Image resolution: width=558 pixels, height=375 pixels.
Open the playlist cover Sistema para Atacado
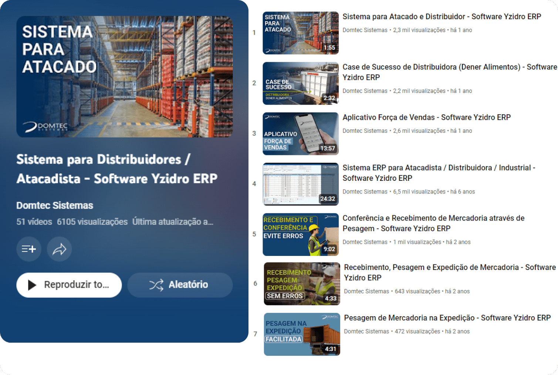coord(125,77)
